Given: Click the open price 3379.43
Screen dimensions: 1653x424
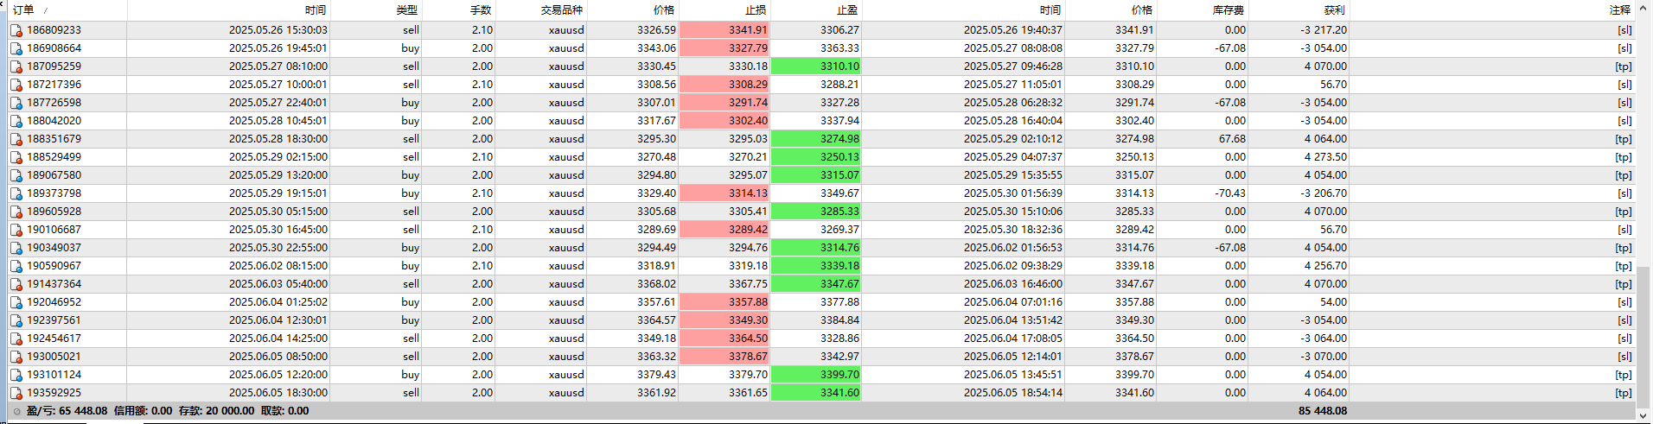Looking at the screenshot, I should coord(656,375).
